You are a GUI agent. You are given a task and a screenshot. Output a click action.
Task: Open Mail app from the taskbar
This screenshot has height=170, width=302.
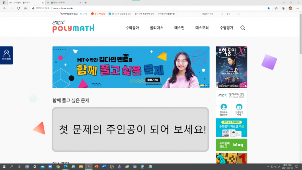click(42, 167)
